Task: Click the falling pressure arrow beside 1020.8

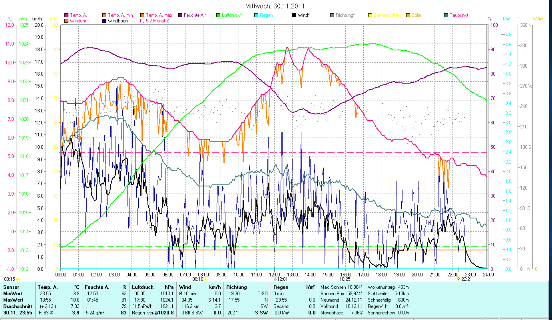Action: point(156,312)
